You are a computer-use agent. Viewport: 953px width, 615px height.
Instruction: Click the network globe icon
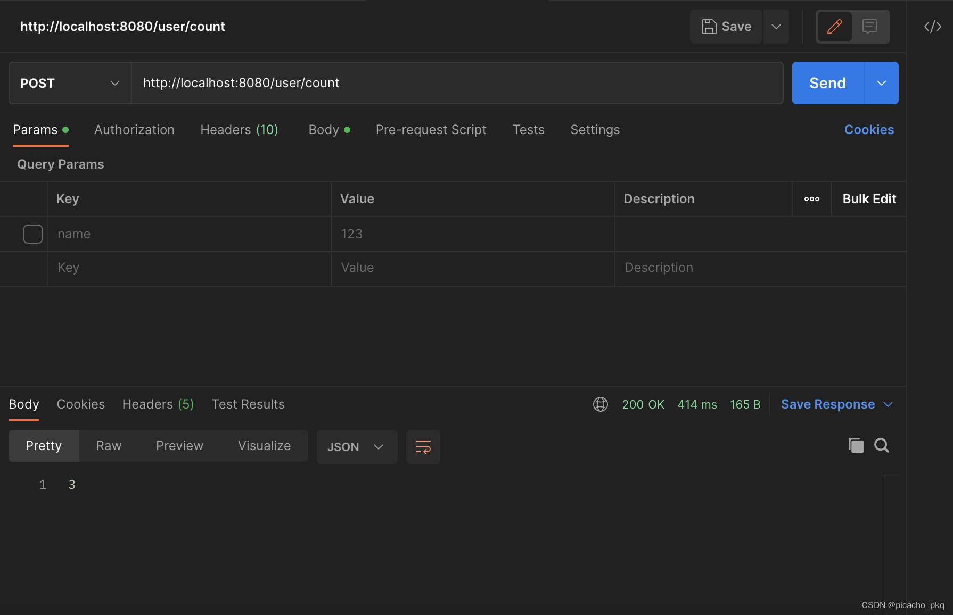[x=601, y=404]
